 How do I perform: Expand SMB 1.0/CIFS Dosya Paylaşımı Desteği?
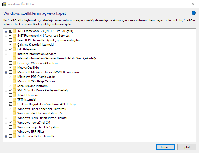pyautogui.click(x=6, y=90)
